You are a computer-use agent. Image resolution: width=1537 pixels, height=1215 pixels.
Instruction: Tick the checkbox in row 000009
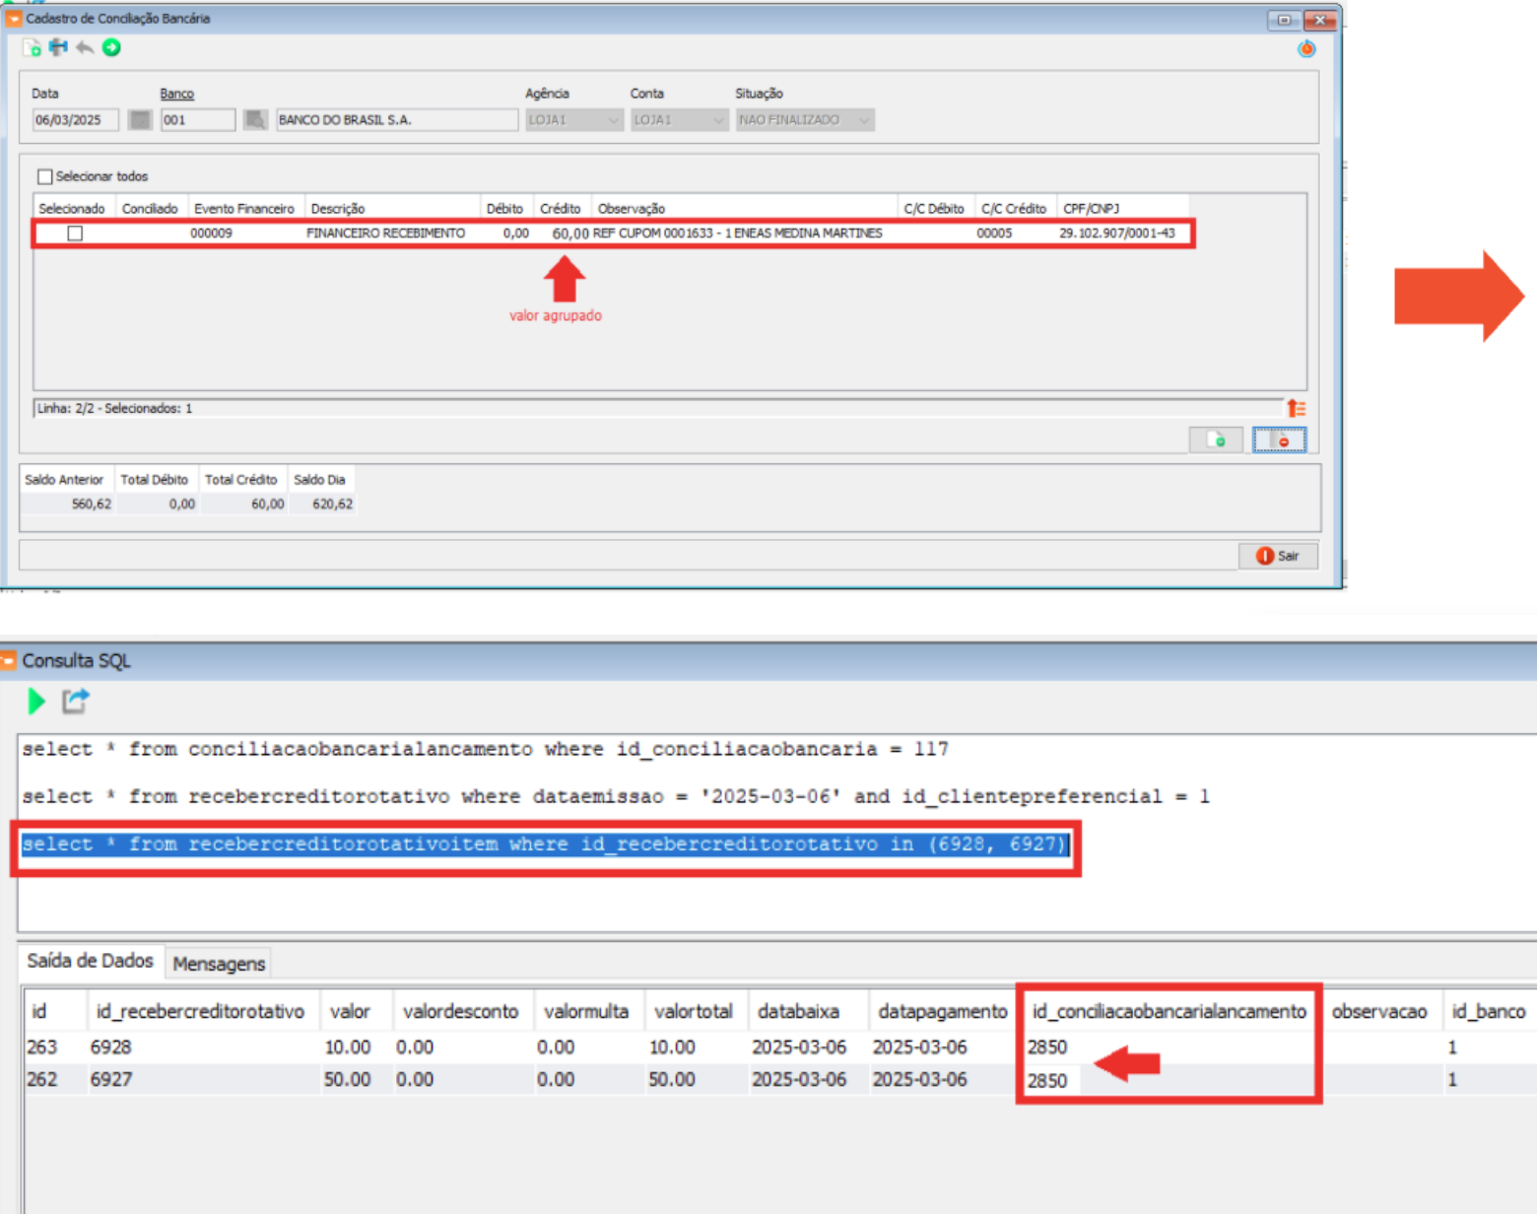75,234
